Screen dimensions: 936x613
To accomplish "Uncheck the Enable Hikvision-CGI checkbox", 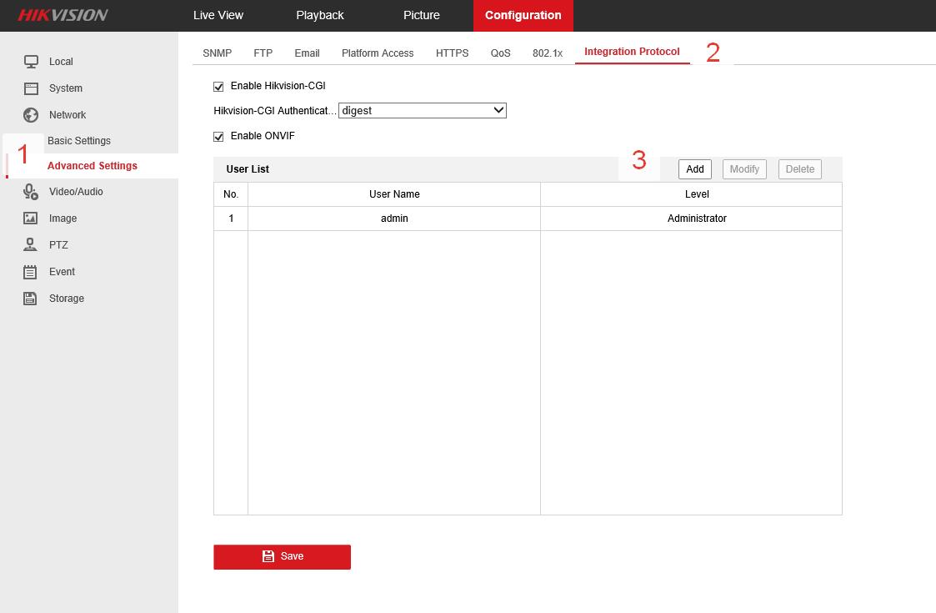I will [218, 87].
